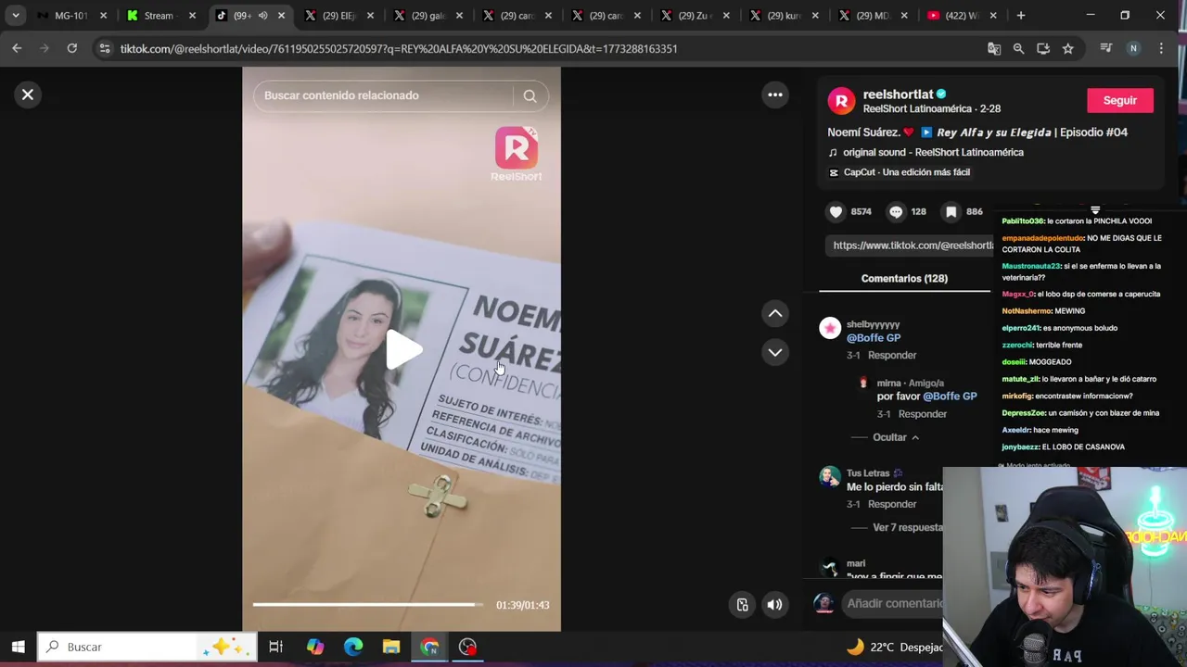The height and width of the screenshot is (667, 1187).
Task: Click the address bar URL
Action: [x=399, y=48]
